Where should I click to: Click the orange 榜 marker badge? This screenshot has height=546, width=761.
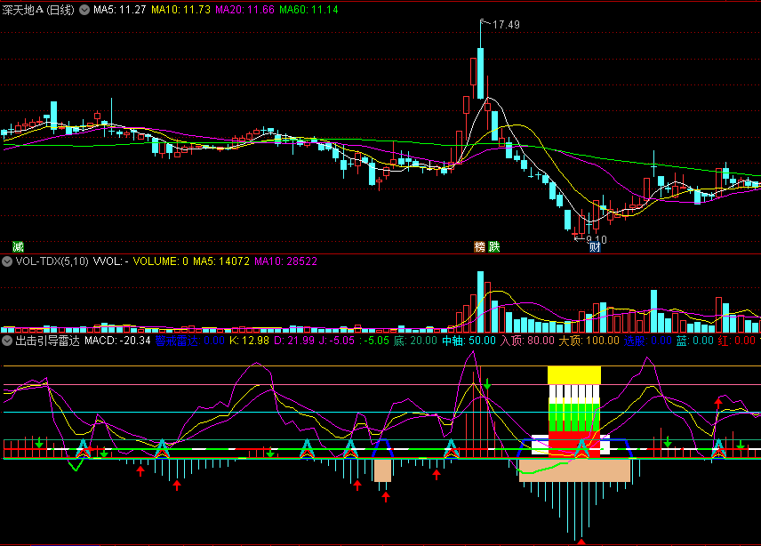[x=479, y=246]
